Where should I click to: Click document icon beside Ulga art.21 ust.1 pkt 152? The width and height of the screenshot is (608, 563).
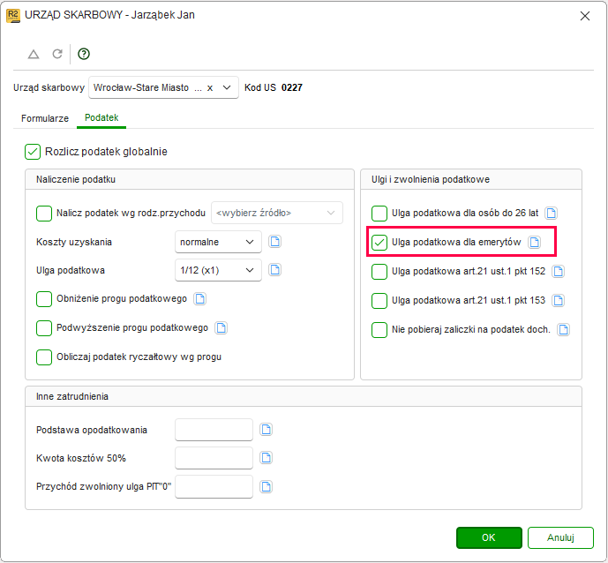pos(559,272)
